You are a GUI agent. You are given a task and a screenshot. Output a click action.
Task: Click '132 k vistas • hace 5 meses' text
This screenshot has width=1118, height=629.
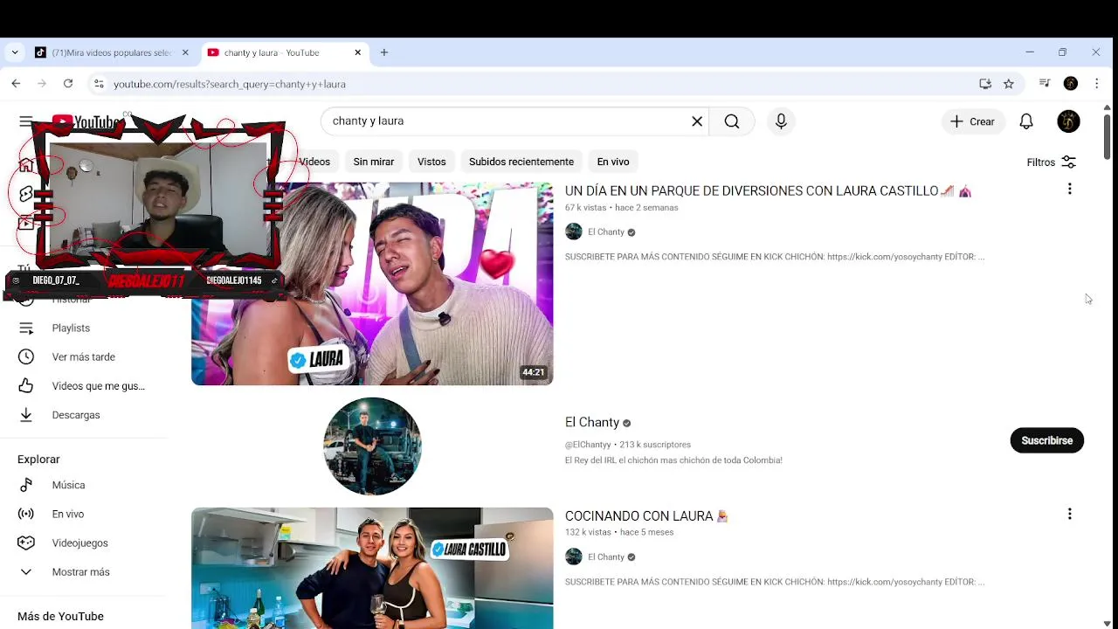pyautogui.click(x=619, y=532)
